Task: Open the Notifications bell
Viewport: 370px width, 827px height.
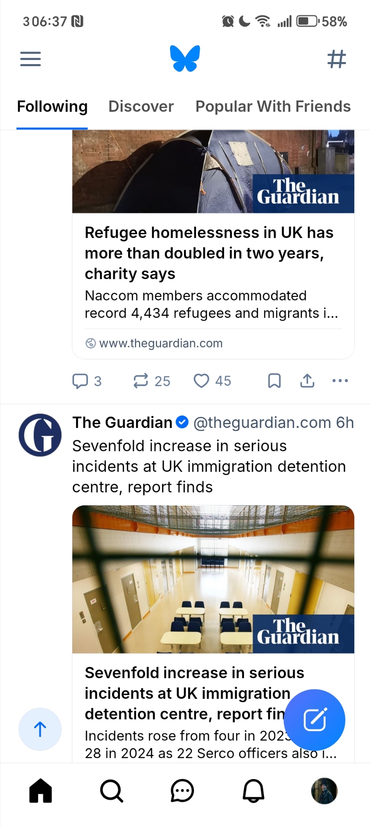Action: [x=253, y=791]
